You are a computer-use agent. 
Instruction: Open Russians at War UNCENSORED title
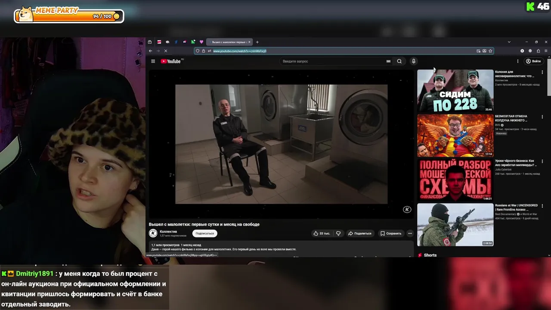[516, 208]
